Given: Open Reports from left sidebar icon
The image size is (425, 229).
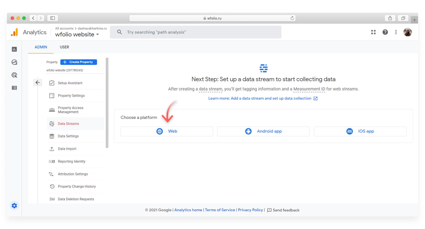Looking at the screenshot, I should [14, 49].
